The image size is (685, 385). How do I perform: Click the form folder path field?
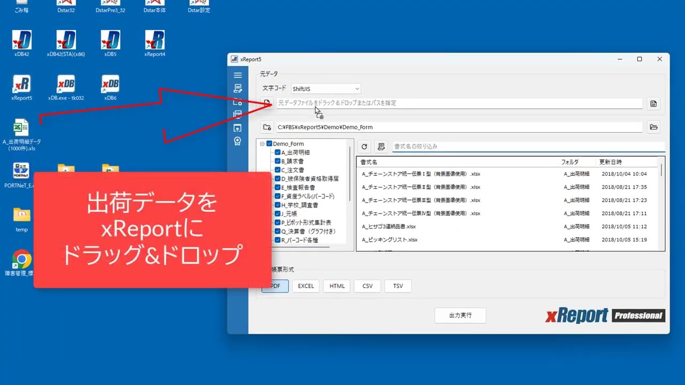tap(459, 127)
